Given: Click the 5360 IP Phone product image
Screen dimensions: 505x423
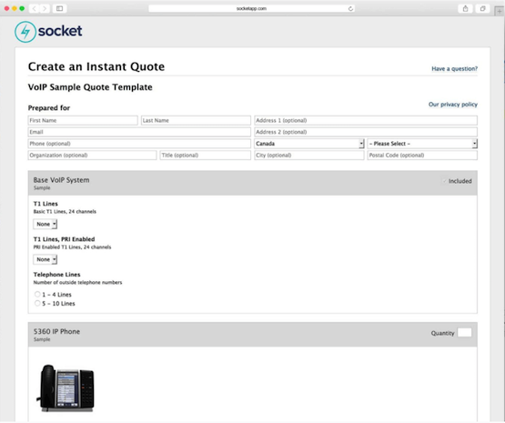Looking at the screenshot, I should point(66,388).
